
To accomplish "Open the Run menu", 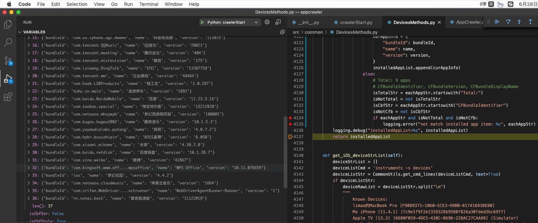I will tap(128, 4).
